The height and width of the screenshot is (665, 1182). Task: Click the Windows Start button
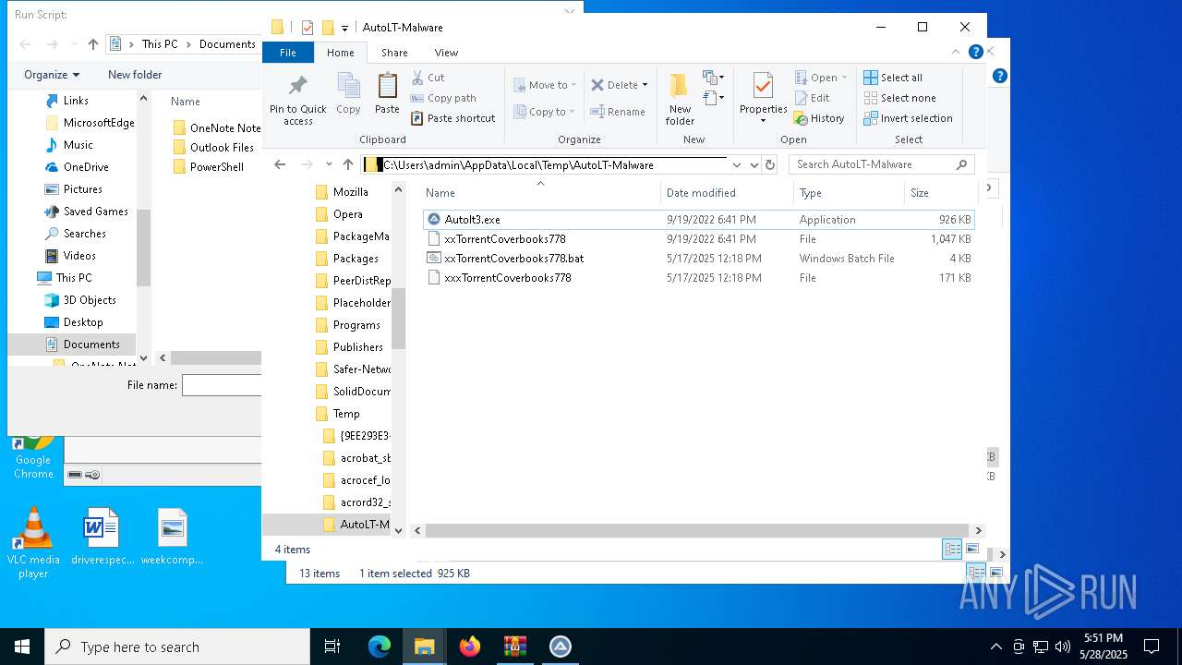click(22, 647)
